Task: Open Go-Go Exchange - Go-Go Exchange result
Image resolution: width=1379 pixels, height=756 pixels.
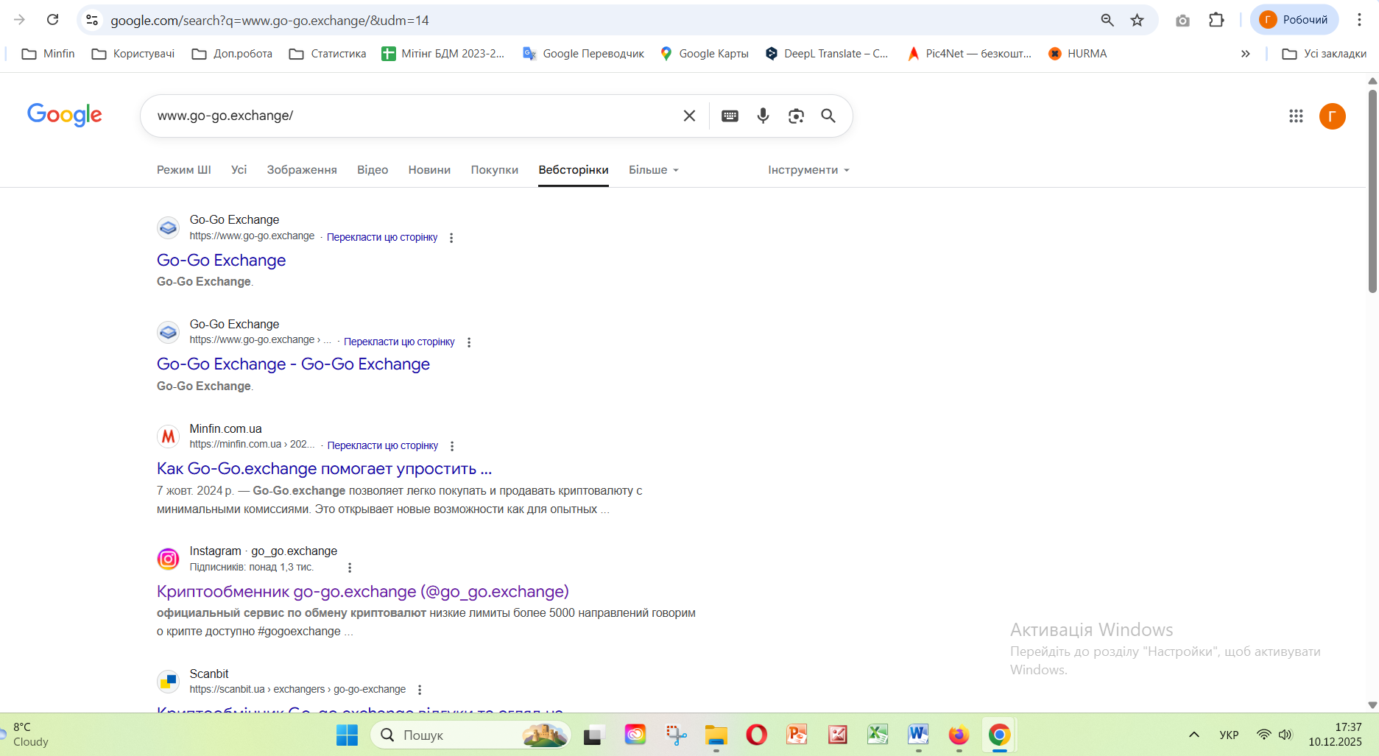Action: 293,364
